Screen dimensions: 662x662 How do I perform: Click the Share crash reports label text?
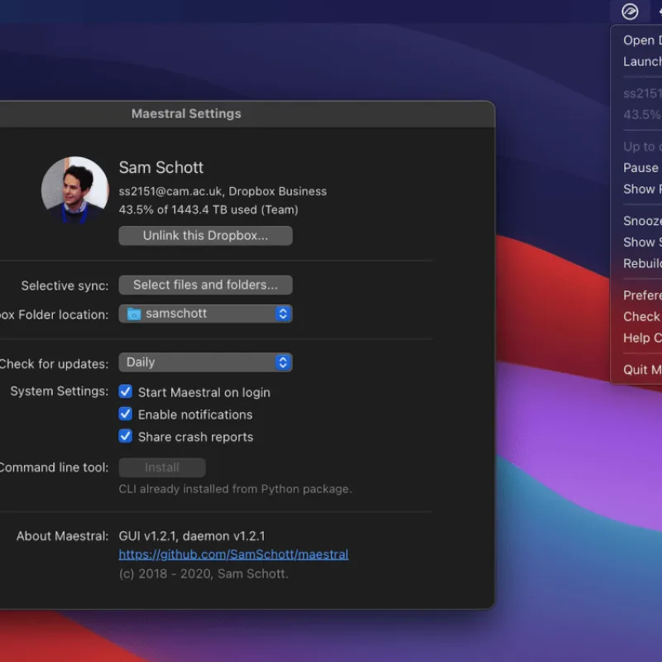coord(195,437)
